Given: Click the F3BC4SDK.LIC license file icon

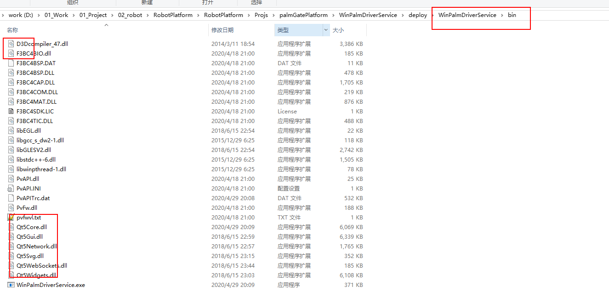Looking at the screenshot, I should 11,111.
